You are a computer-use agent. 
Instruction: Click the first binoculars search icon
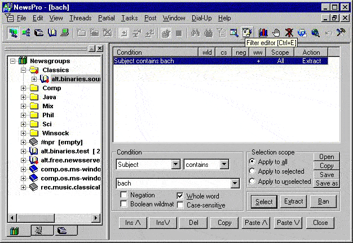[196, 33]
